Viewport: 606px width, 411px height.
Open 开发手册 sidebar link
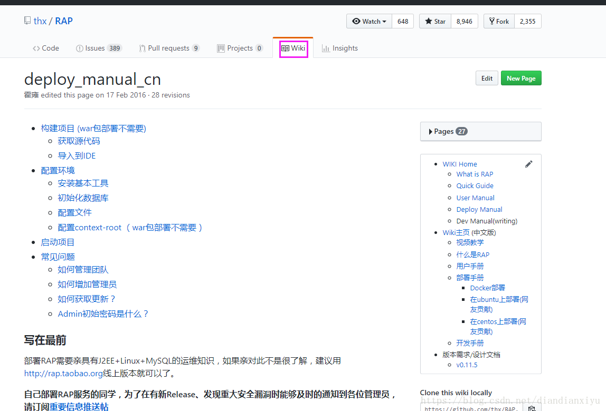click(470, 343)
